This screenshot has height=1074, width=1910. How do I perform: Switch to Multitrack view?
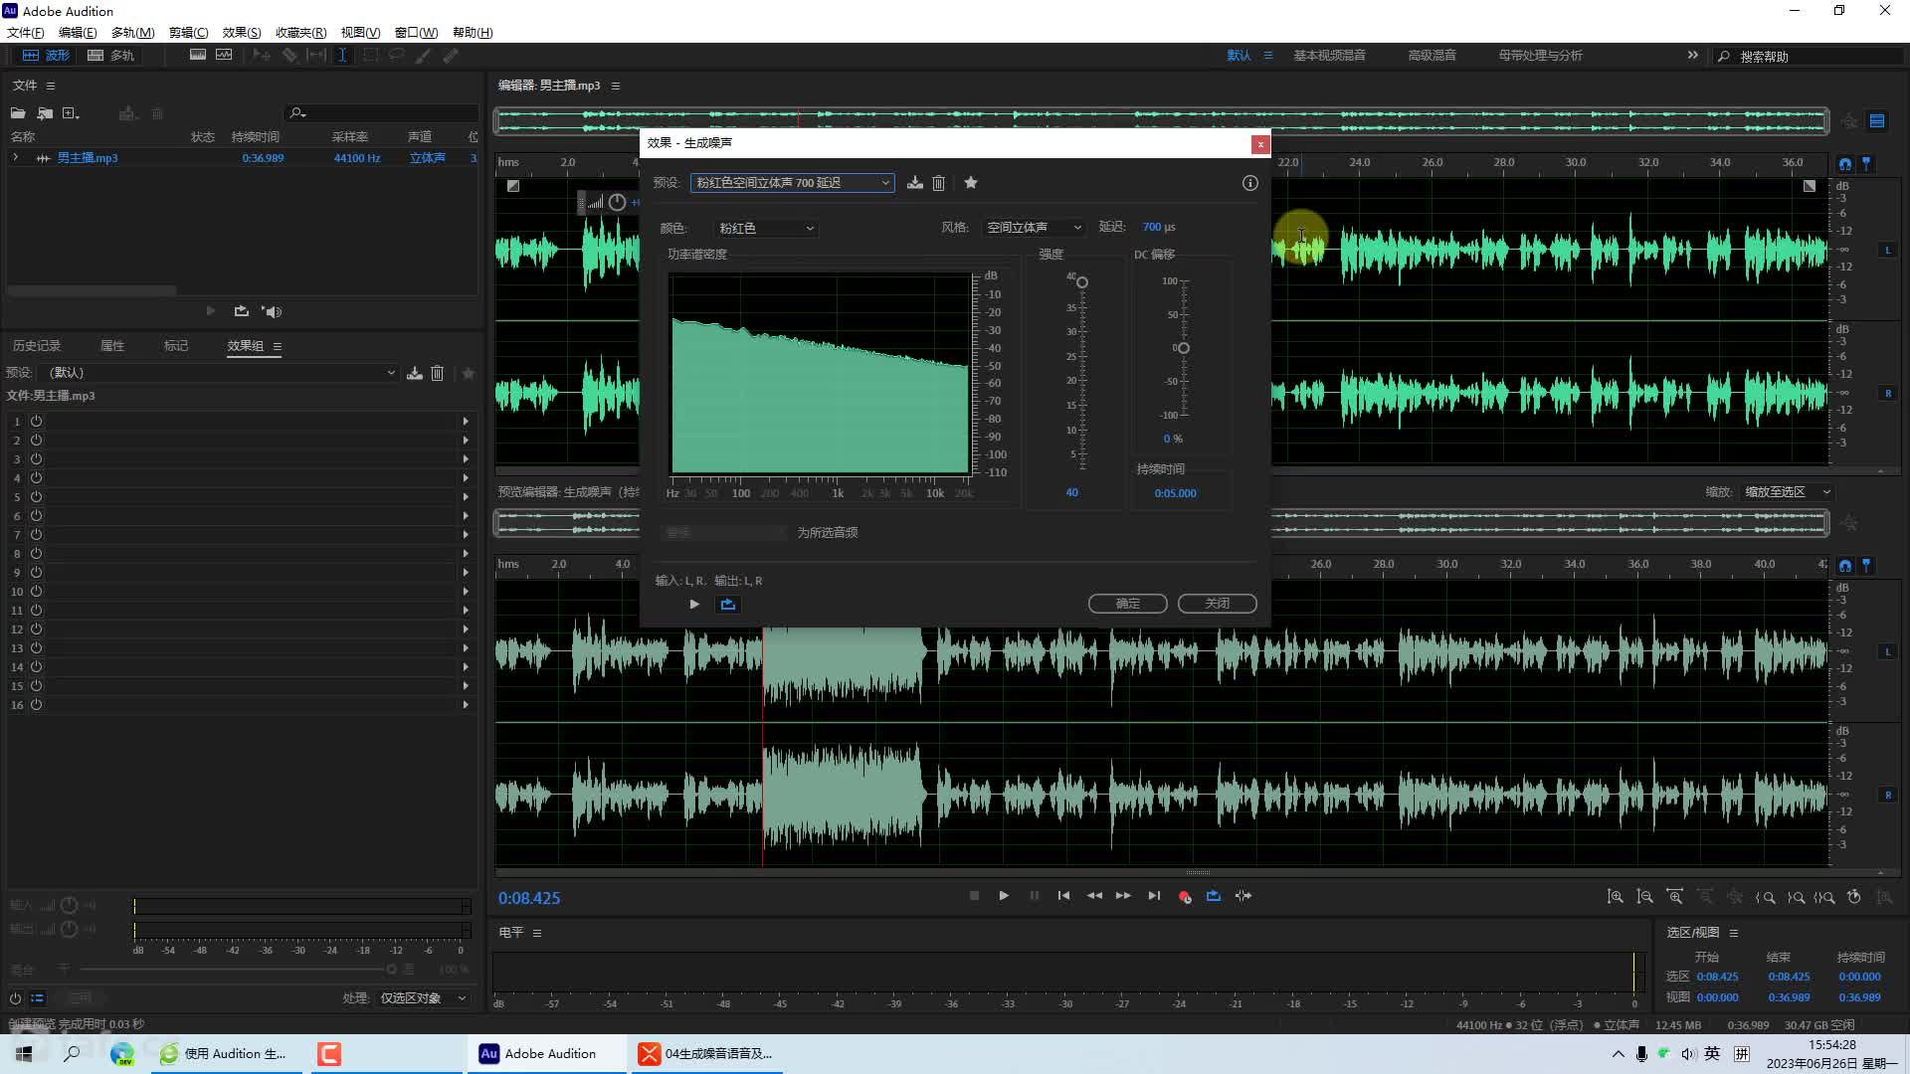[110, 56]
